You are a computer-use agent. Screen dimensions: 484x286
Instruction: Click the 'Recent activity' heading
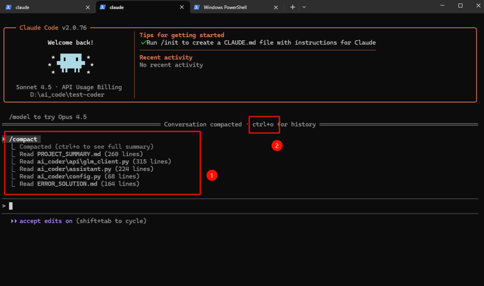[166, 57]
